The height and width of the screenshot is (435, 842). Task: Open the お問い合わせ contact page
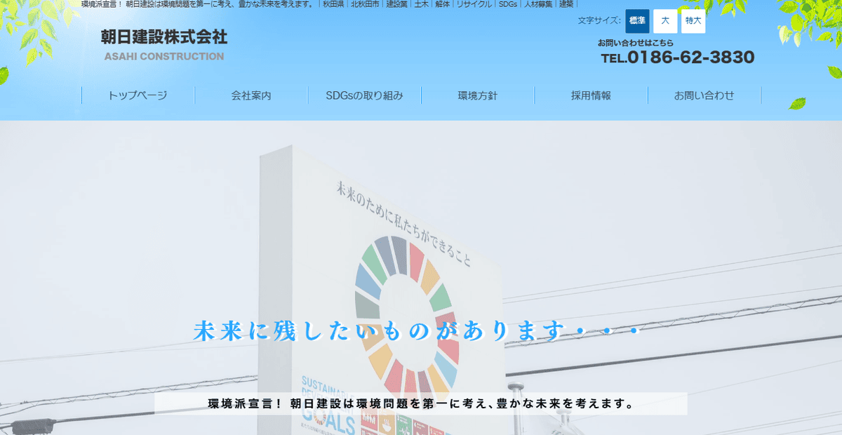(704, 95)
